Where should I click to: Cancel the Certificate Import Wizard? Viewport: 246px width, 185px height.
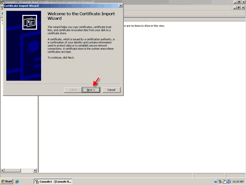point(112,90)
